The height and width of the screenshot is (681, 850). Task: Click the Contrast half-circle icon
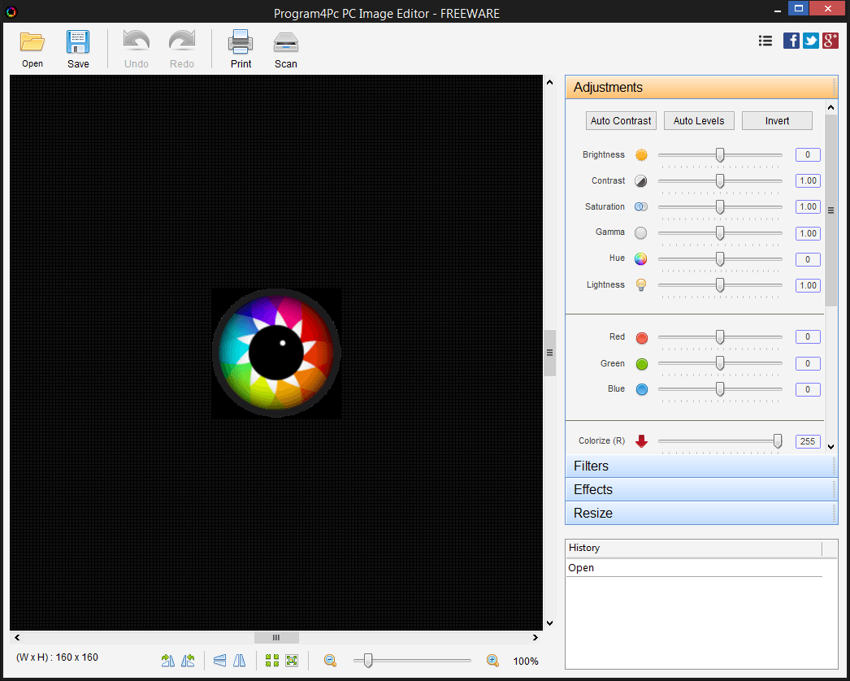tap(641, 181)
